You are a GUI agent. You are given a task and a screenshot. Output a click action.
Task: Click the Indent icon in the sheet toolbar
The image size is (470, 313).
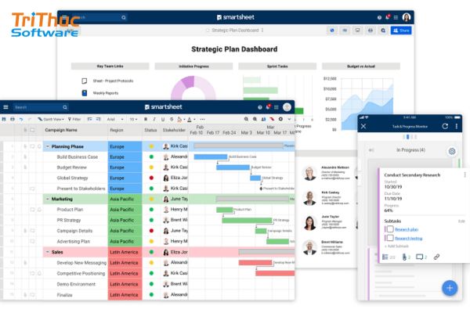coord(99,119)
